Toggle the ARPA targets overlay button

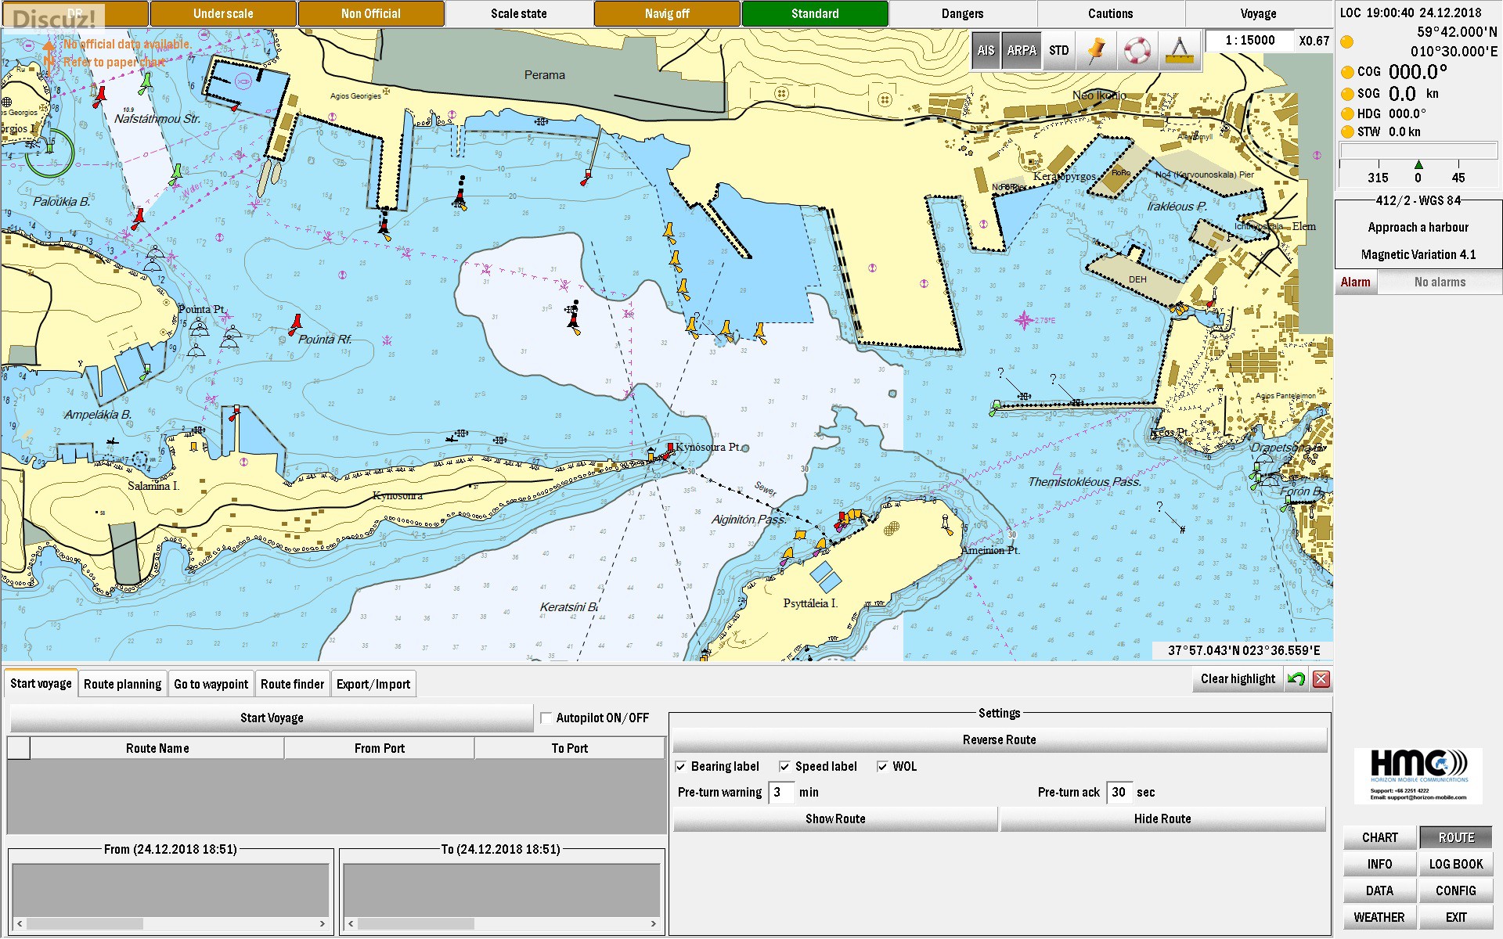pos(1022,50)
